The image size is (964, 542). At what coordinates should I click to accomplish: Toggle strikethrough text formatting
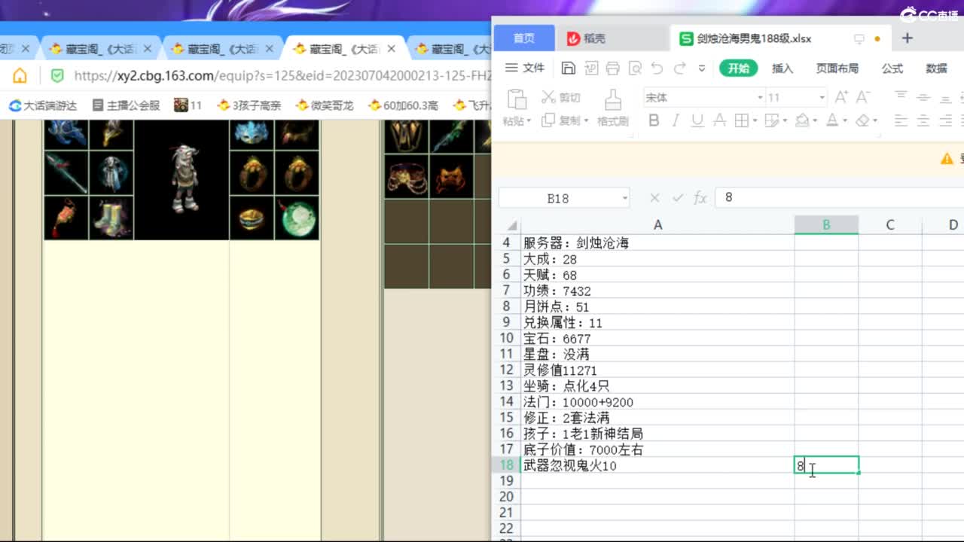coord(719,120)
